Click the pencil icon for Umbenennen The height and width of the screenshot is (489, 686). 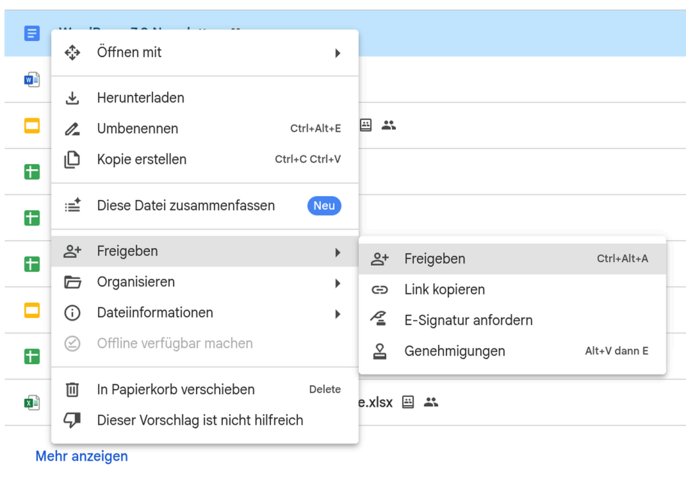(x=72, y=129)
